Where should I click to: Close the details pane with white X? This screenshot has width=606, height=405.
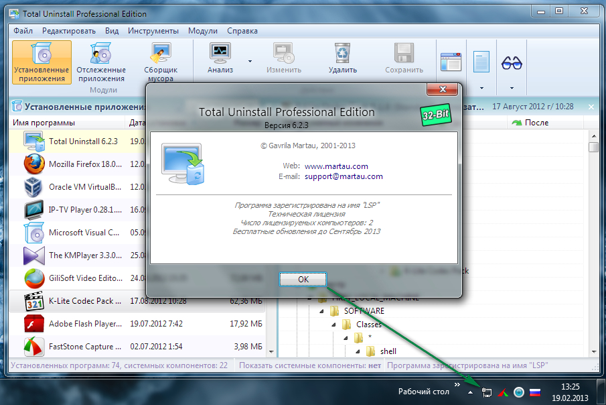click(591, 107)
